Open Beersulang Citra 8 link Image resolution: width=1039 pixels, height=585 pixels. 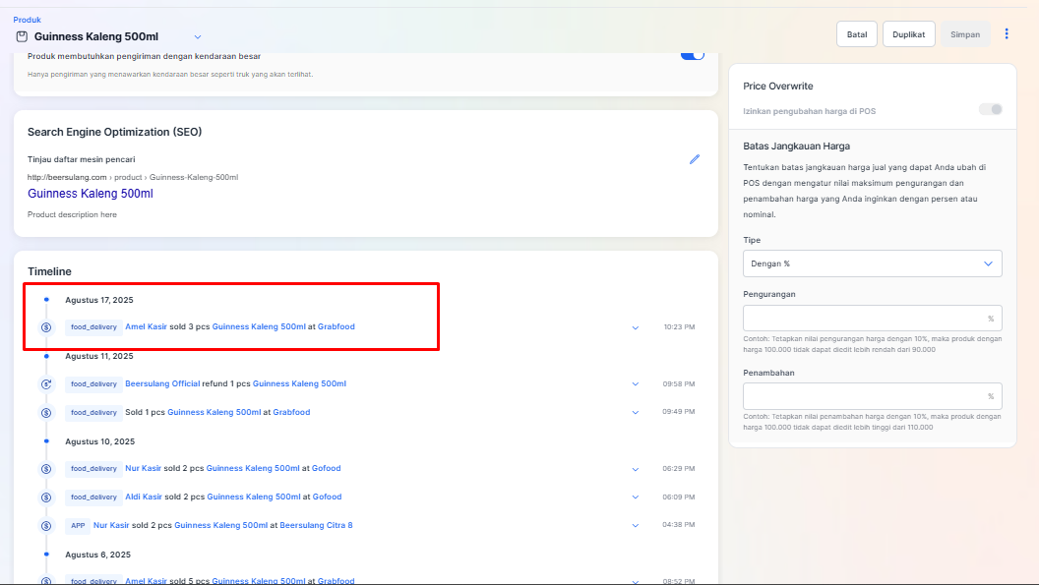316,525
